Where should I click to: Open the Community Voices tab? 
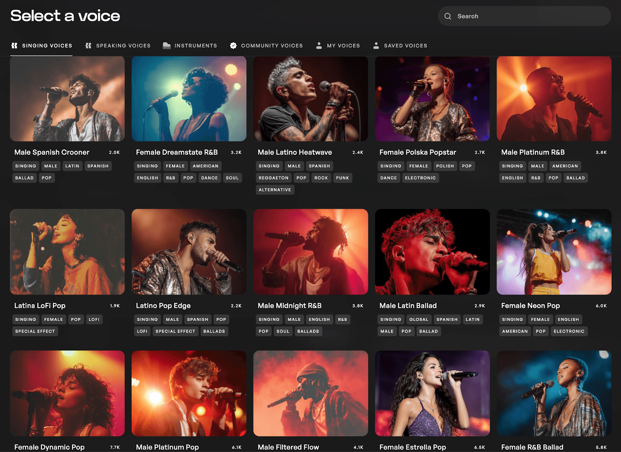pyautogui.click(x=272, y=45)
